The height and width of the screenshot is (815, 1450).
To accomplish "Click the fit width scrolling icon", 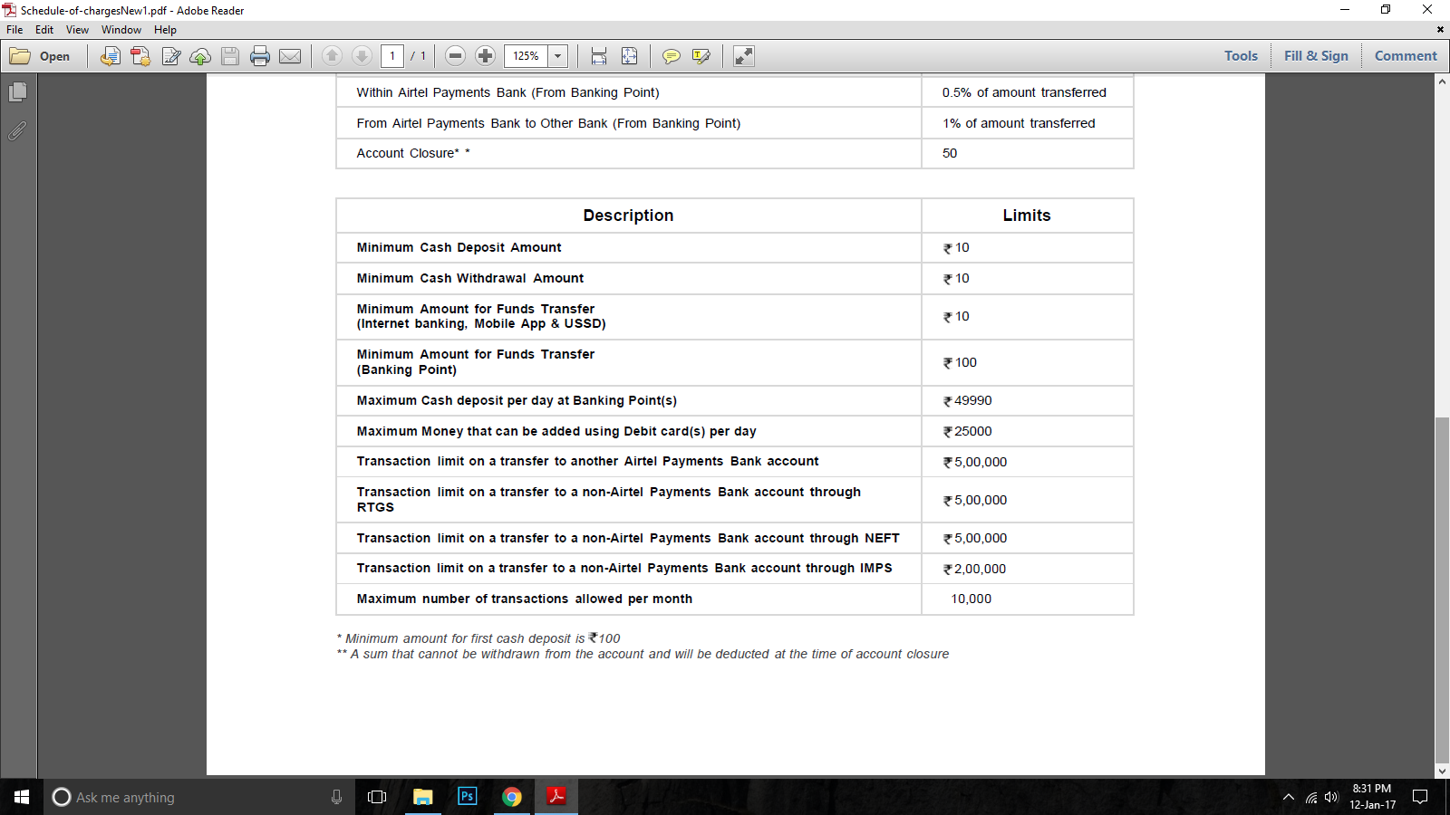I will pyautogui.click(x=599, y=56).
